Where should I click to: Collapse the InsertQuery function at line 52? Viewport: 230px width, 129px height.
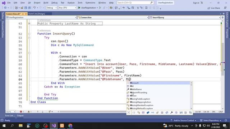[x=29, y=34]
